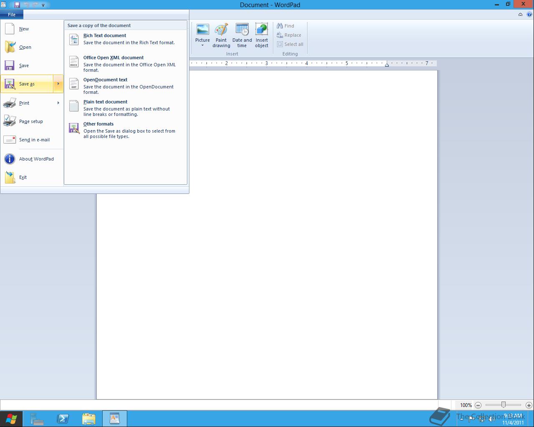Click the DOCX Office Open XML icon
The height and width of the screenshot is (427, 534).
pyautogui.click(x=74, y=61)
